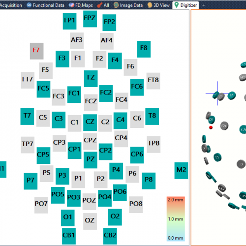Open the FD,Maps tab
Image resolution: width=246 pixels, height=246 pixels.
click(x=81, y=5)
